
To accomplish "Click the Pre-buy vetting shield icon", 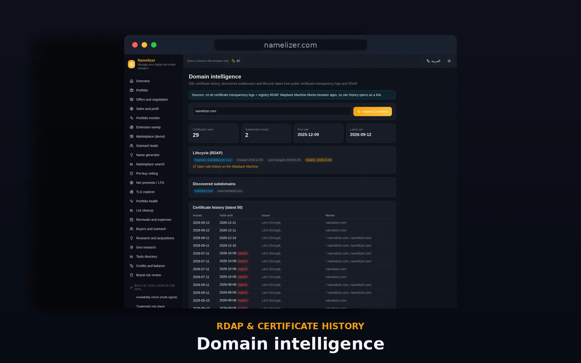I will pyautogui.click(x=131, y=174).
